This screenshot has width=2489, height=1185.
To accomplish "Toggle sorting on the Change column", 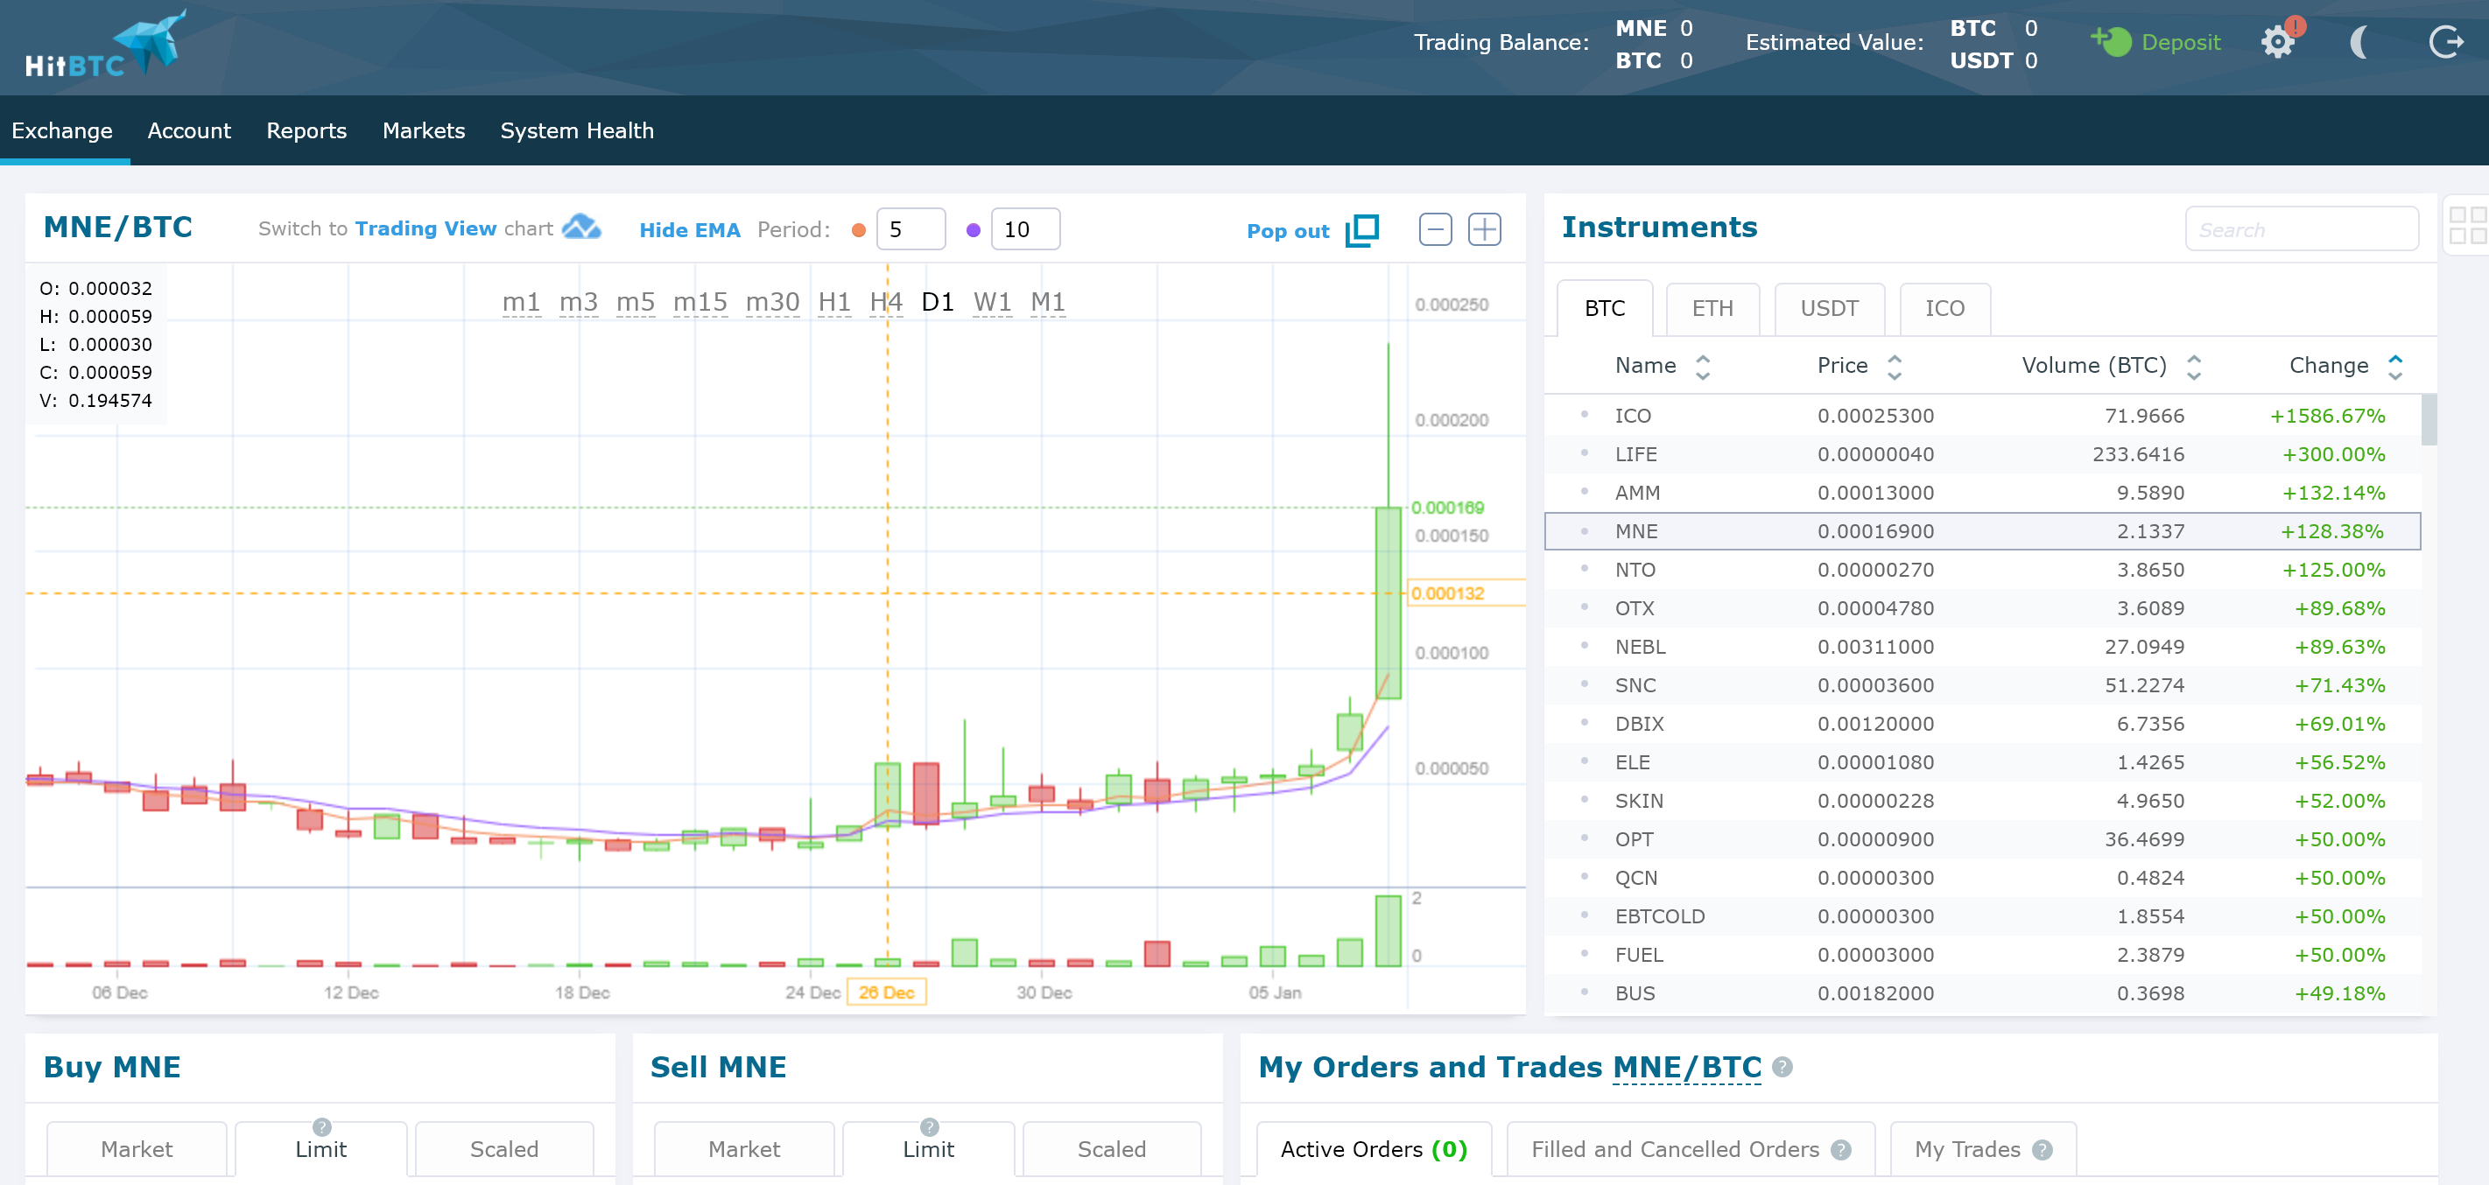I will [2395, 365].
